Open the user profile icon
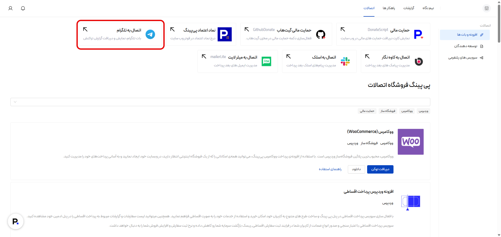Viewport: 501px width, 237px height. click(x=10, y=8)
